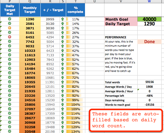Select the Daily Target value 1290 cell
The image size is (164, 133).
pyautogui.click(x=149, y=24)
